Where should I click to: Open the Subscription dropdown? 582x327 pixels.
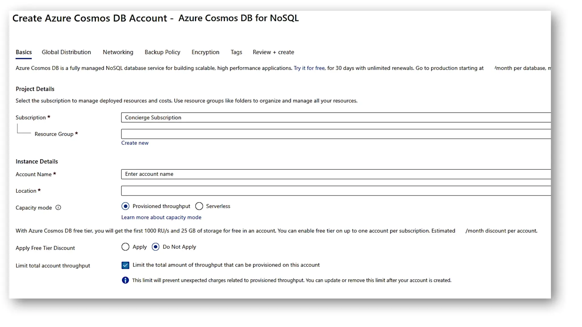(335, 118)
